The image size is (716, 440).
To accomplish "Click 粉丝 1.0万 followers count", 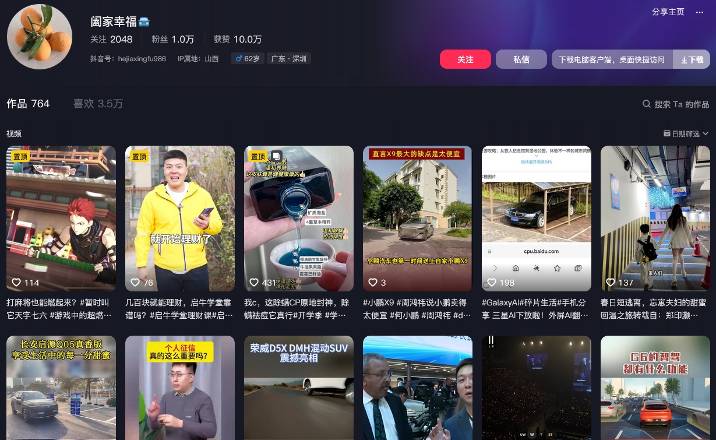I will [x=172, y=39].
